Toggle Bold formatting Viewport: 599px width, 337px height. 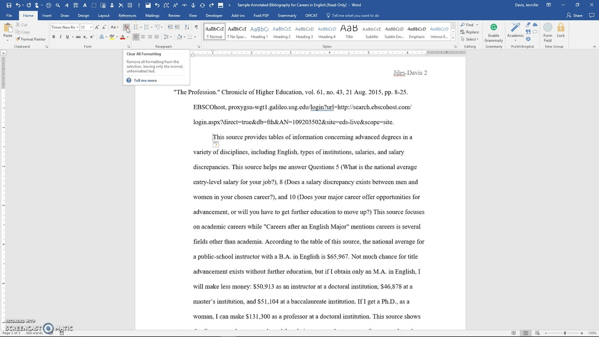click(x=53, y=36)
